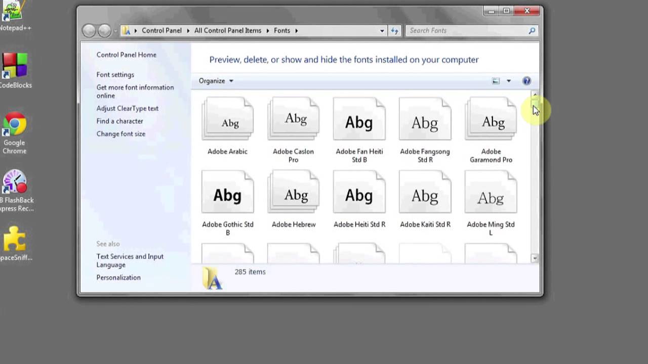Click Get more font information online
648x364 pixels.
135,92
